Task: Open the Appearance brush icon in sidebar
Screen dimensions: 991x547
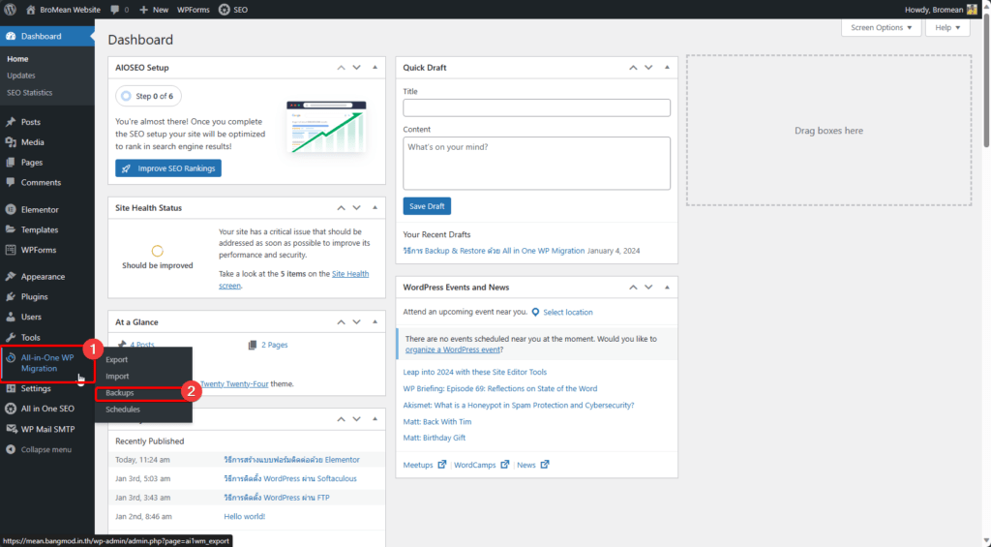Action: [11, 276]
